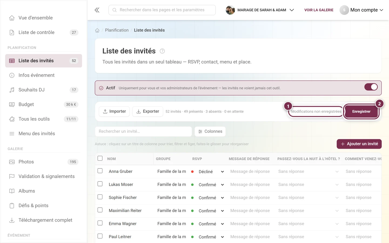This screenshot has height=243, width=389.
Task: Click the Liste de contrôle document icon
Action: point(12,32)
